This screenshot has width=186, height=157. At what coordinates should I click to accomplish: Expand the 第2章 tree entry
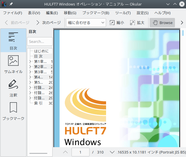(30, 67)
